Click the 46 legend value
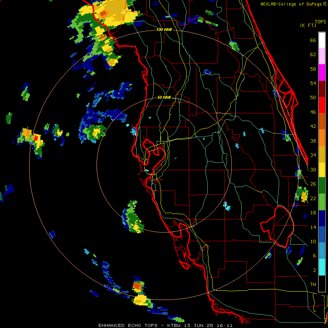The image size is (328, 328). click(x=313, y=112)
